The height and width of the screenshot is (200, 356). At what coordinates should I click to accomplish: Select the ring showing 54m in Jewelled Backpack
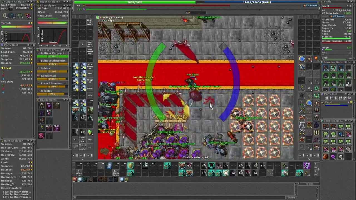326,68
